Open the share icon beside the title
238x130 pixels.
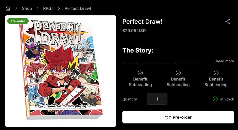pyautogui.click(x=228, y=21)
